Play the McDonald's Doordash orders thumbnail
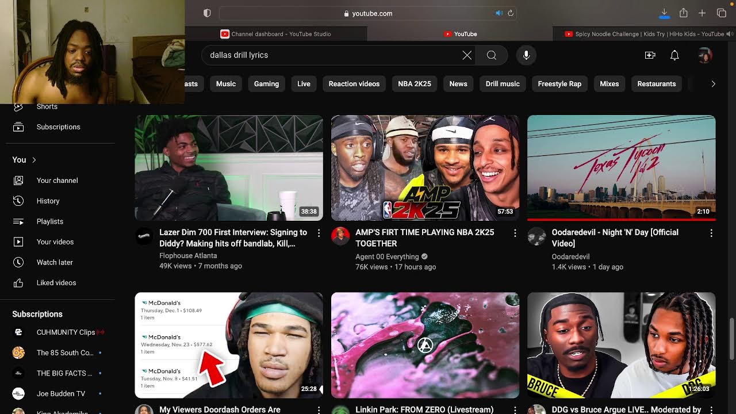 coord(229,345)
